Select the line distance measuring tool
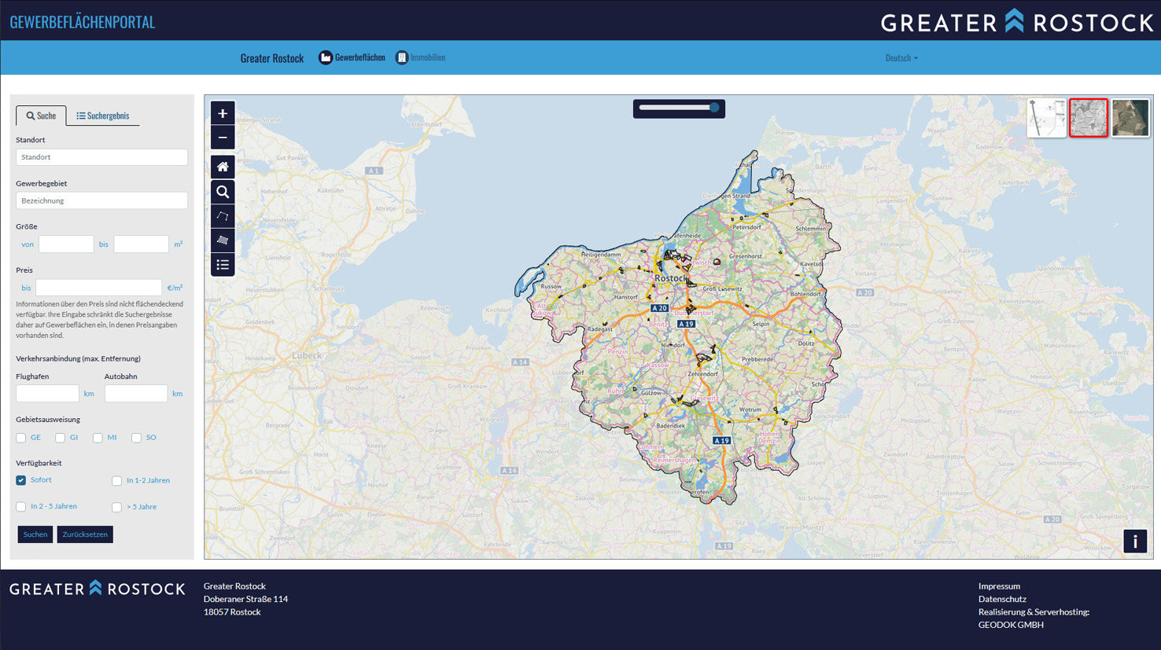Viewport: 1161px width, 650px height. [x=223, y=216]
